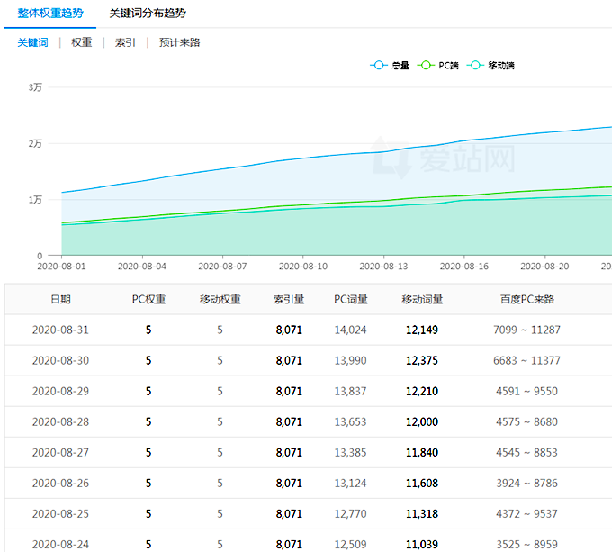The image size is (612, 552).
Task: Switch to the 整体权重趋势 tab
Action: coord(49,14)
